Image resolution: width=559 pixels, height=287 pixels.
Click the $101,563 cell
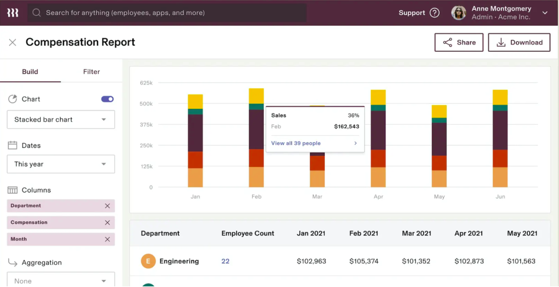click(521, 261)
